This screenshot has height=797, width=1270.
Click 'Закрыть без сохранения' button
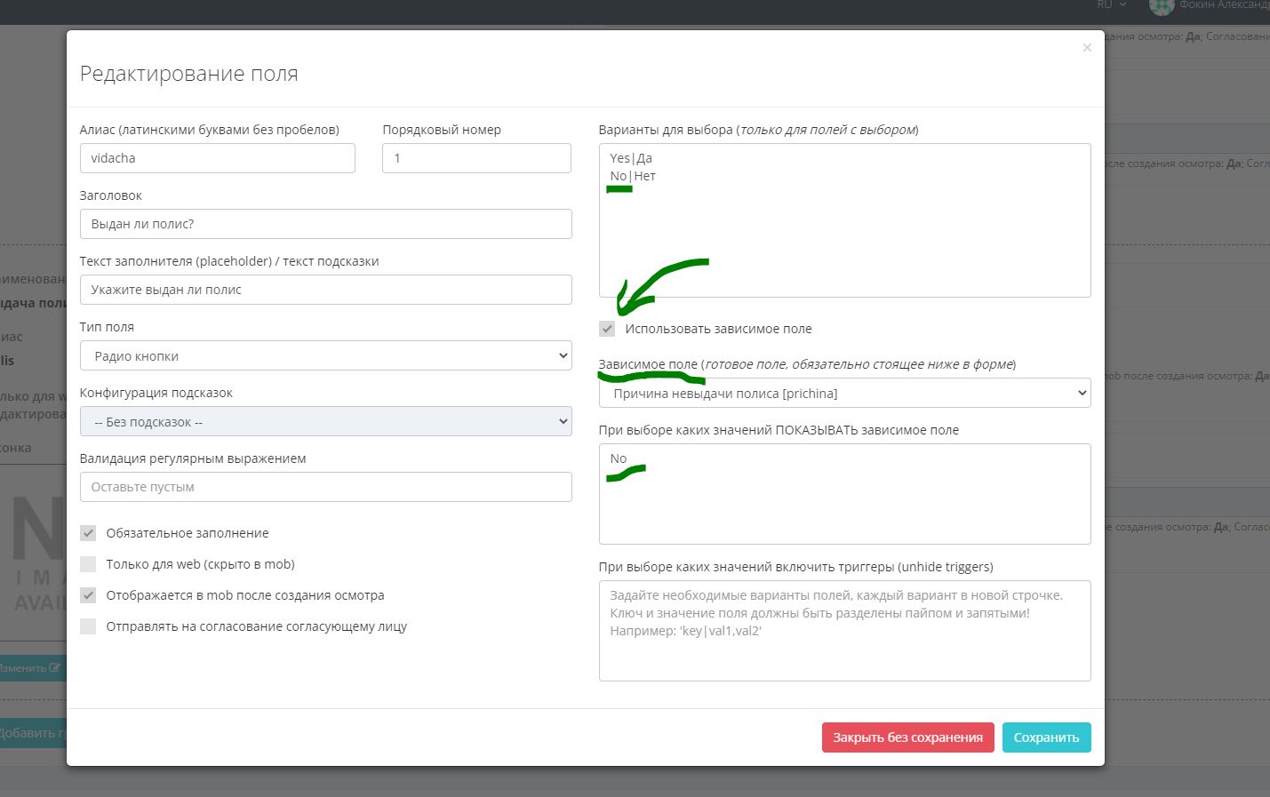pos(907,737)
